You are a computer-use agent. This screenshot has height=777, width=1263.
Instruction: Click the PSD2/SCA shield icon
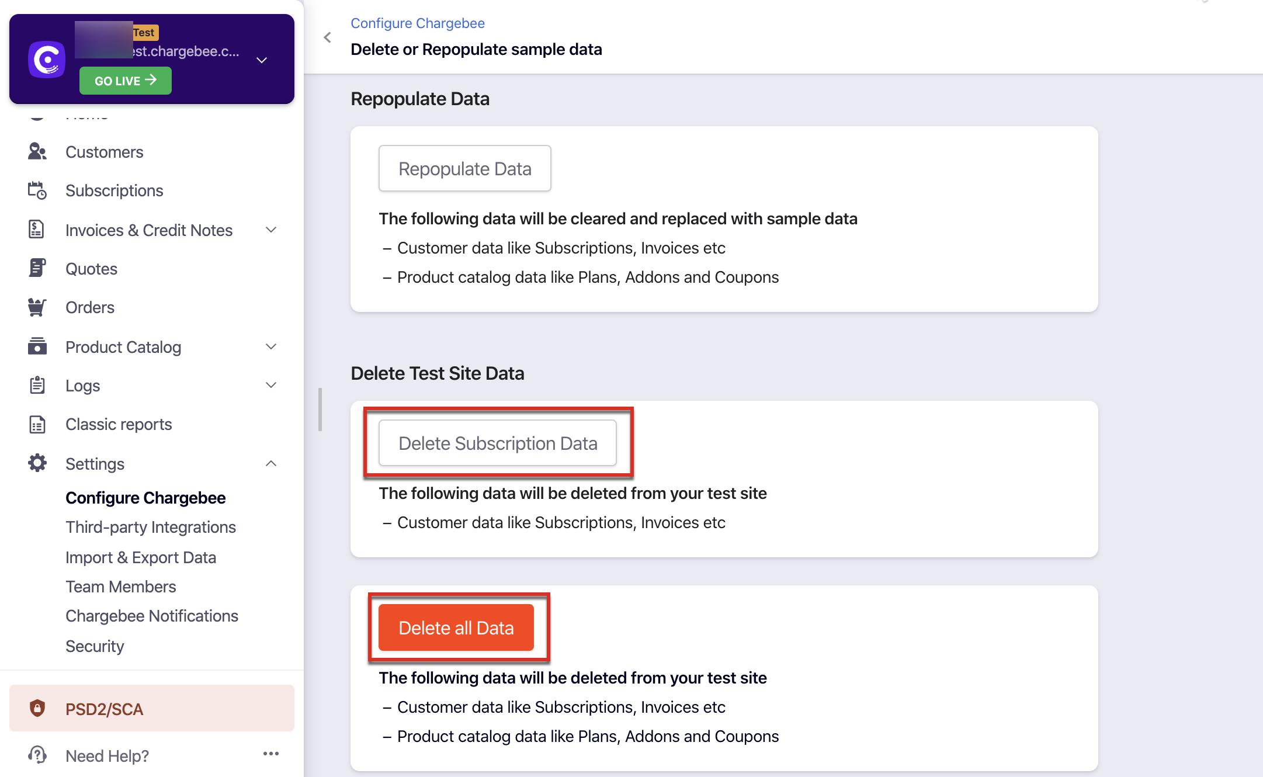(37, 708)
